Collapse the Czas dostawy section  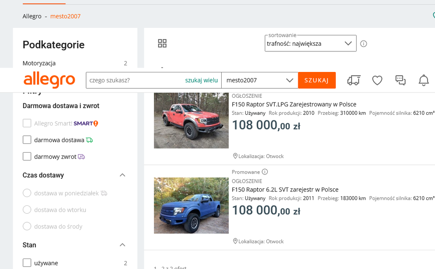click(x=122, y=175)
